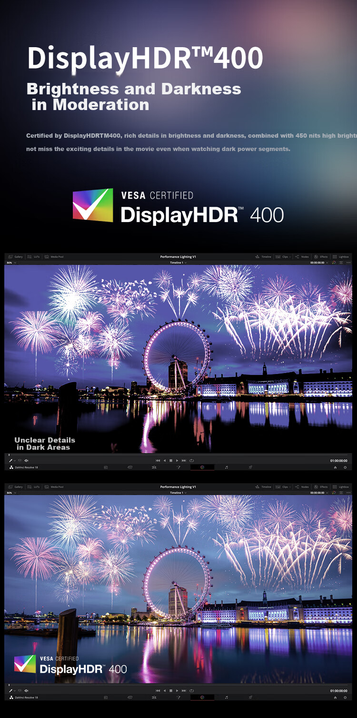Switch to Lightbox view in top Resolve window

coord(341,257)
